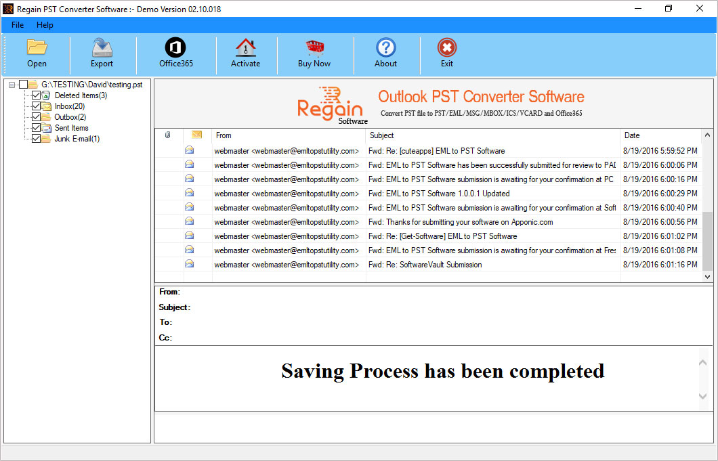Click the Deleted Items recycle bin icon
This screenshot has height=461, width=718.
click(x=46, y=95)
